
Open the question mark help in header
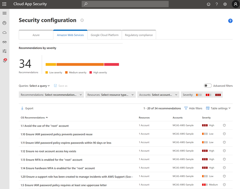[x=217, y=4]
